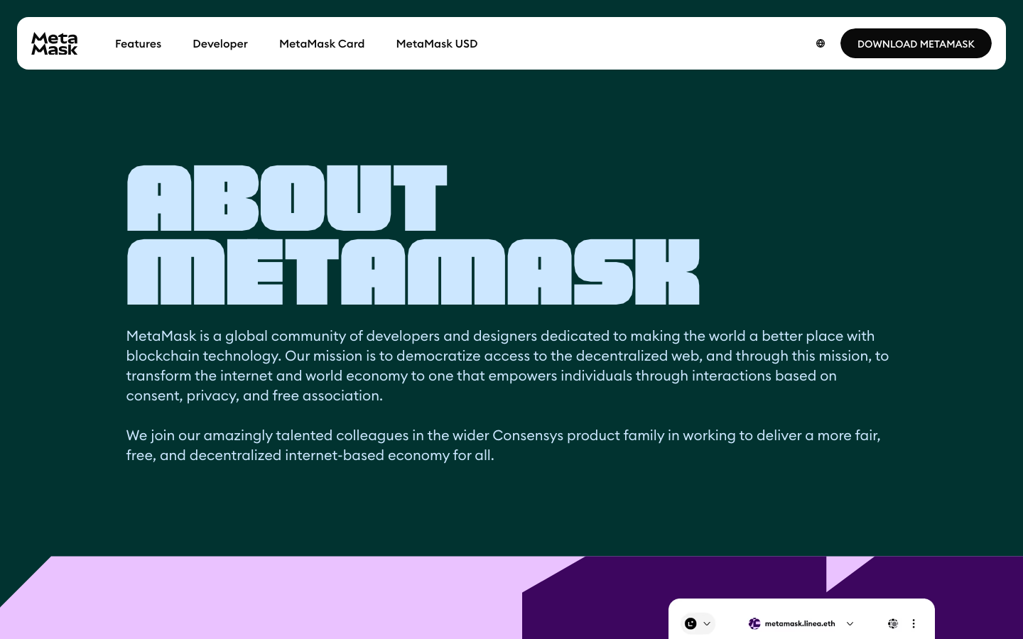The width and height of the screenshot is (1023, 639).
Task: Expand the chevron next to metamask.linea.eth
Action: (850, 623)
